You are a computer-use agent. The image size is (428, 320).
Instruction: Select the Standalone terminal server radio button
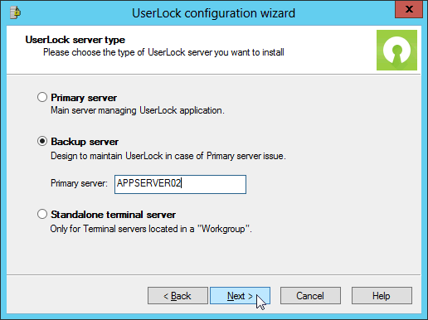42,214
